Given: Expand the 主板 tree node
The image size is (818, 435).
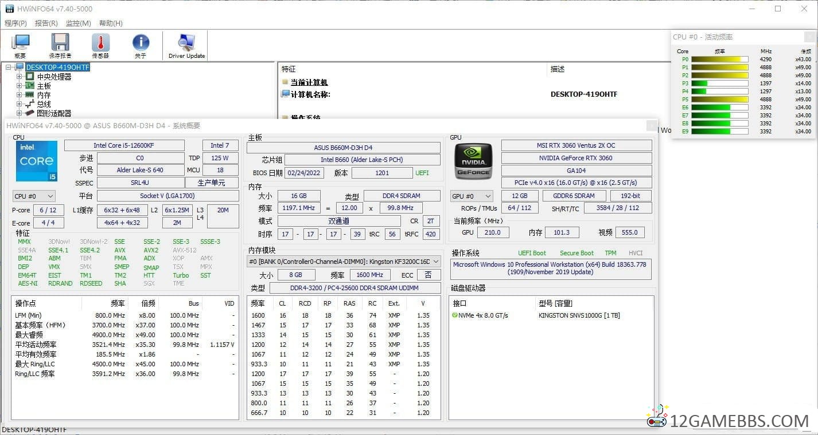Looking at the screenshot, I should pyautogui.click(x=20, y=85).
